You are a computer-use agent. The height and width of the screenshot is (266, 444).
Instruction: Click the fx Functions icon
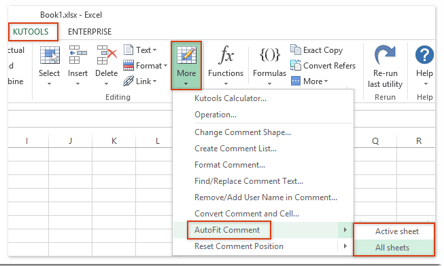click(226, 55)
